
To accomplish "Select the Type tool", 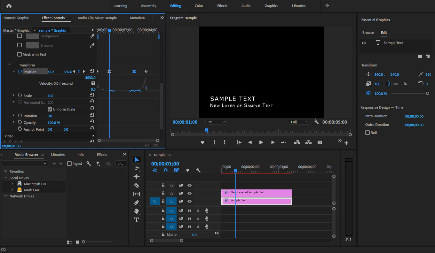I will tap(137, 220).
